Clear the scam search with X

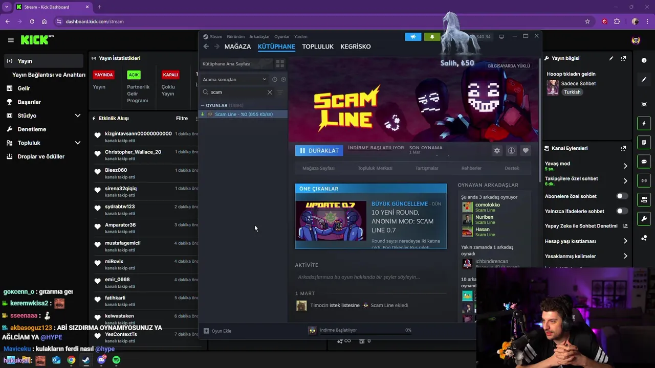pyautogui.click(x=270, y=92)
